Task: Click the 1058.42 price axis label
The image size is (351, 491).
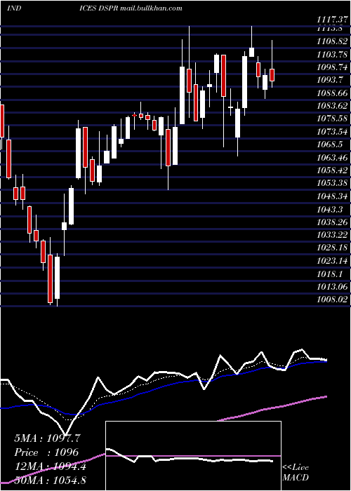Action: tap(332, 170)
